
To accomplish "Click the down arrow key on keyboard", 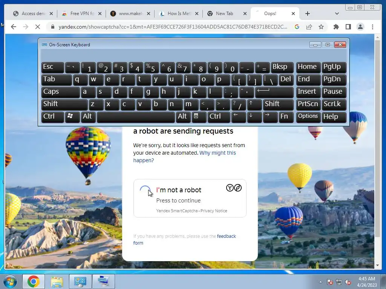I will (254, 117).
